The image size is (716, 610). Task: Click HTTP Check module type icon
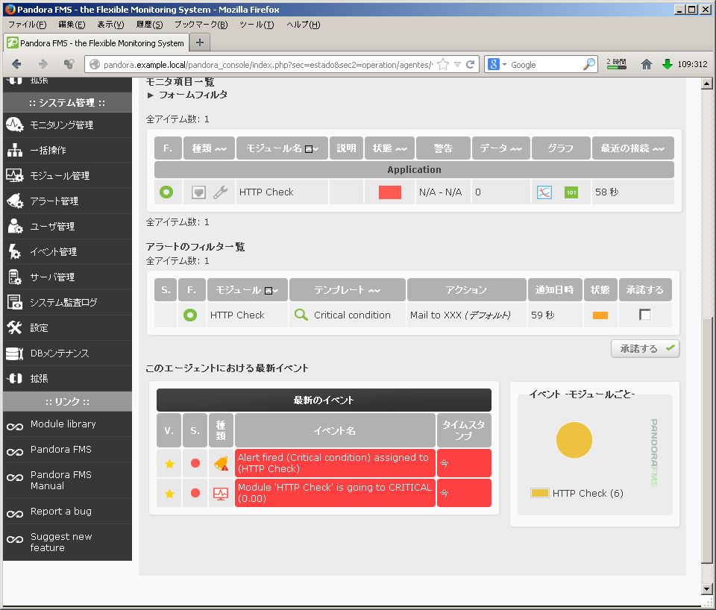tap(198, 192)
